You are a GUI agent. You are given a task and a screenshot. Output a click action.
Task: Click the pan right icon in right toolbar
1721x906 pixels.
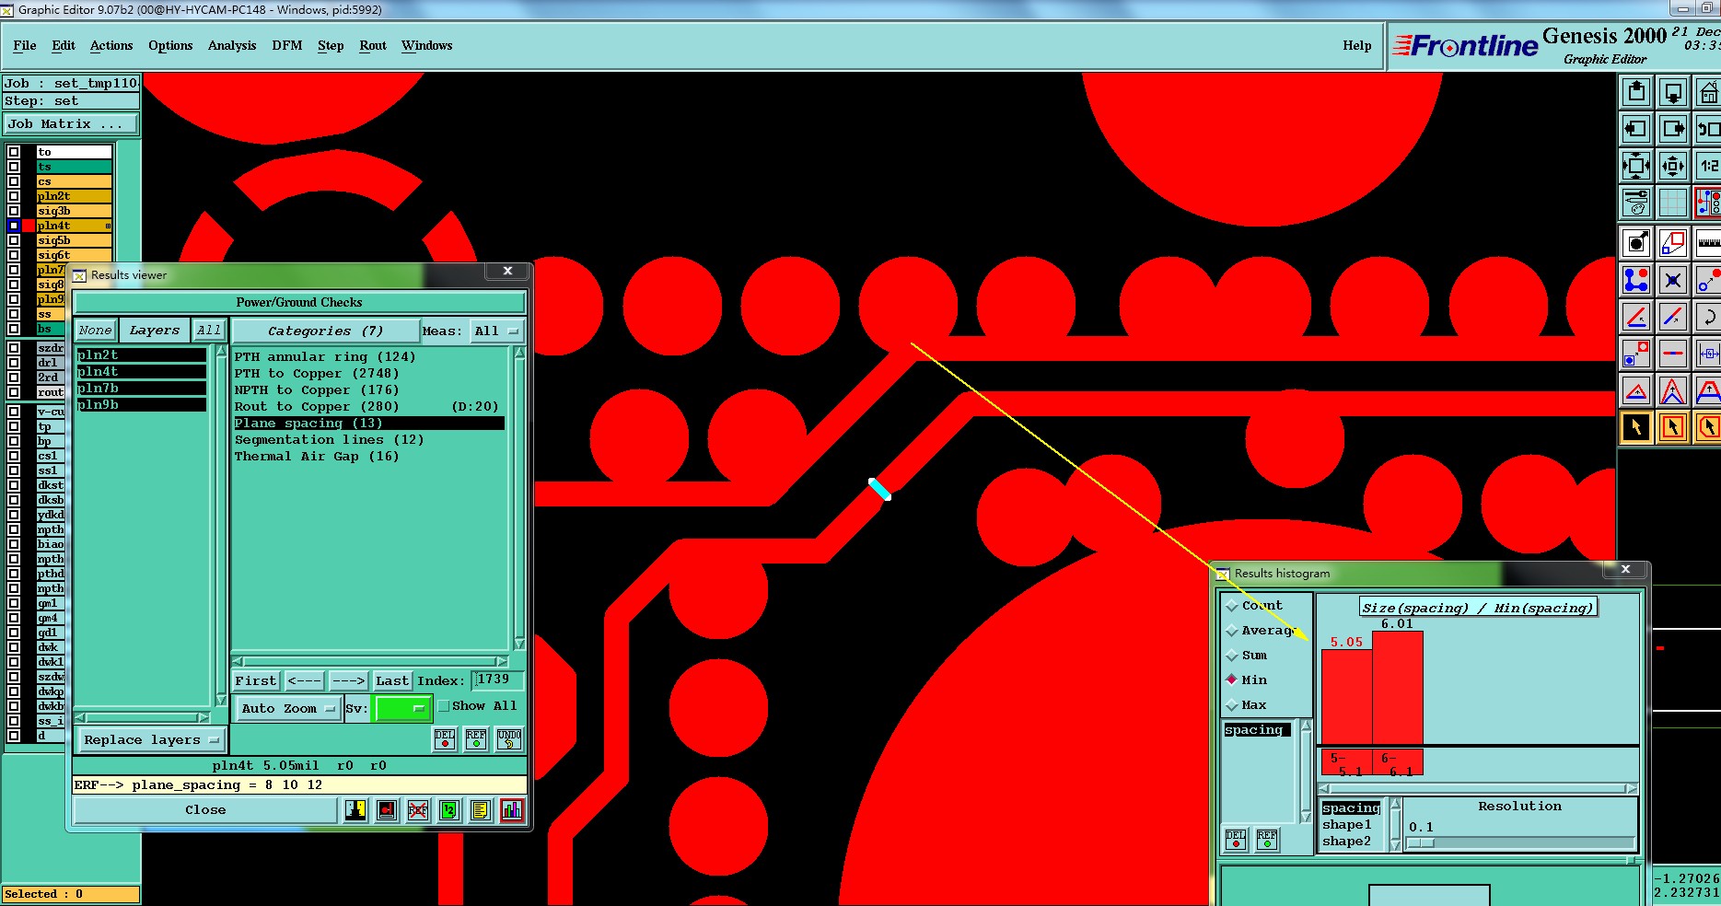pyautogui.click(x=1673, y=129)
